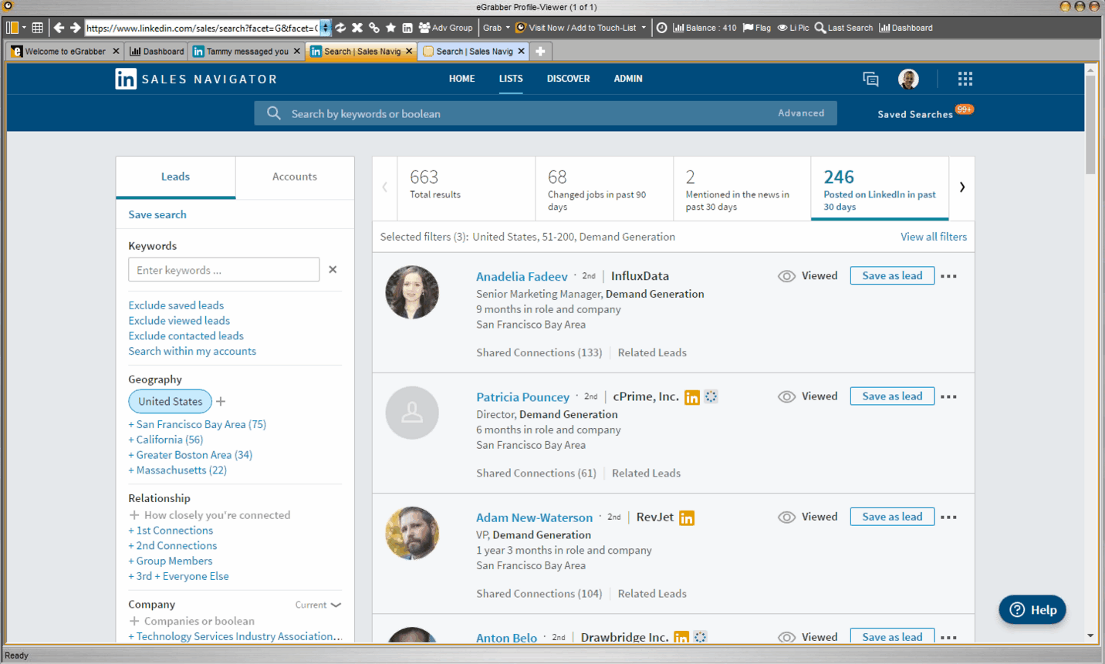The image size is (1105, 664).
Task: Click Save search link
Action: [157, 214]
